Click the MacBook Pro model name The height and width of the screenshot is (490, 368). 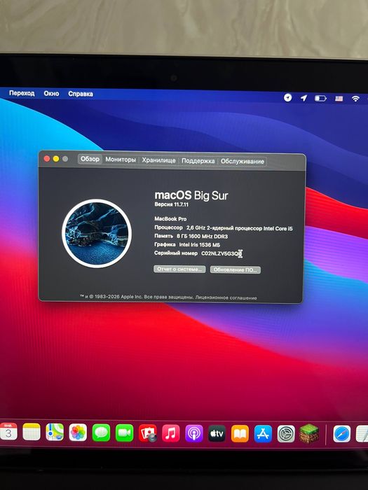click(x=170, y=218)
